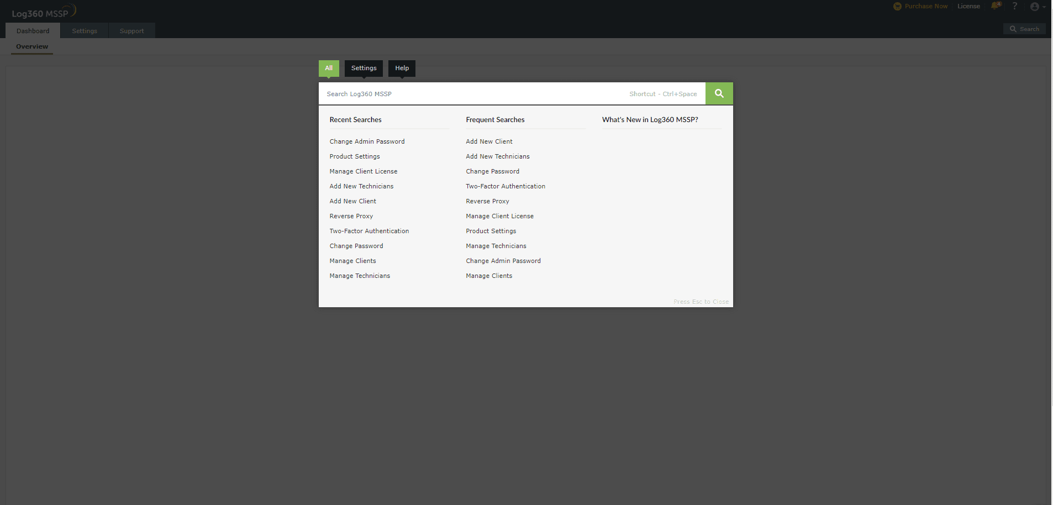Screen dimensions: 1053x505
Task: Select the Help search filter tab
Action: (x=402, y=68)
